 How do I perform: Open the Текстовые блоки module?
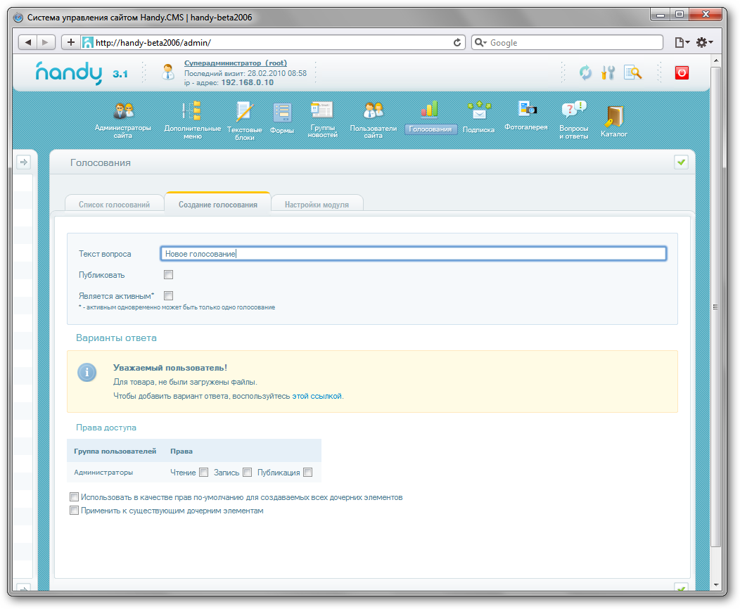(x=244, y=113)
